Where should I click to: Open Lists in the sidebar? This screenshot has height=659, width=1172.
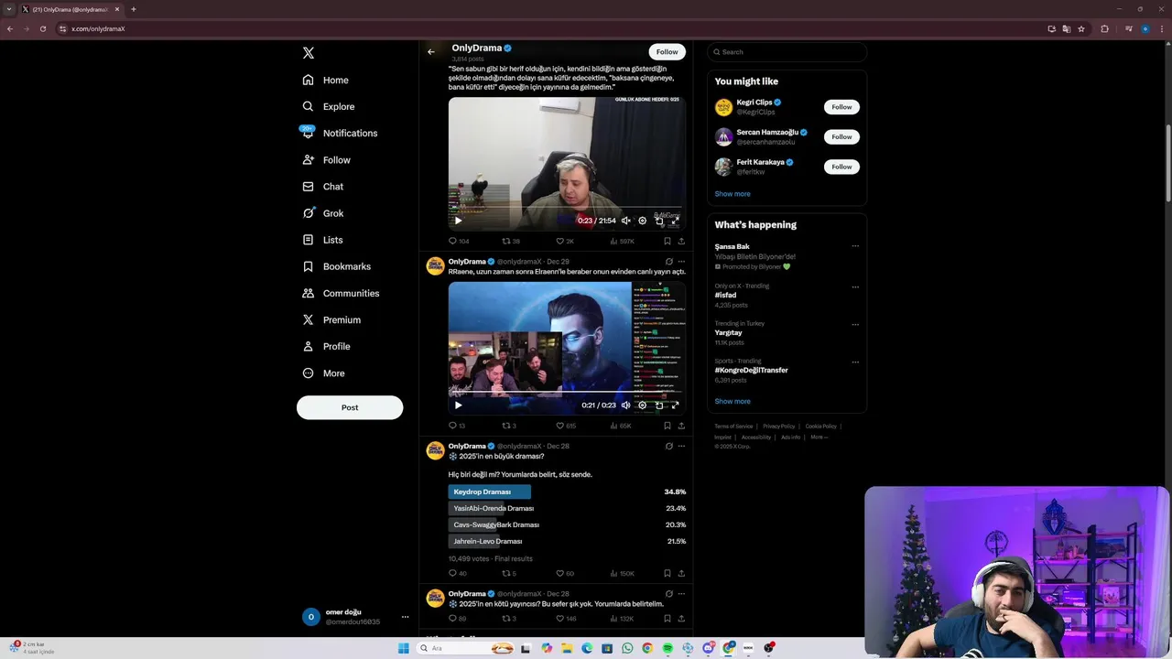pos(322,240)
